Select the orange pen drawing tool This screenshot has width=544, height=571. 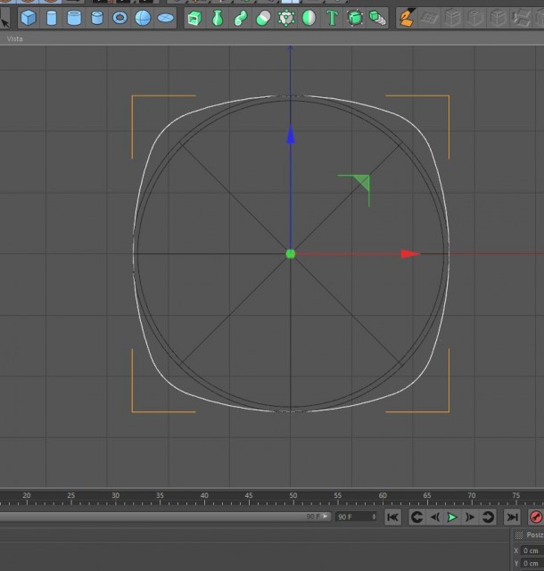[x=407, y=18]
